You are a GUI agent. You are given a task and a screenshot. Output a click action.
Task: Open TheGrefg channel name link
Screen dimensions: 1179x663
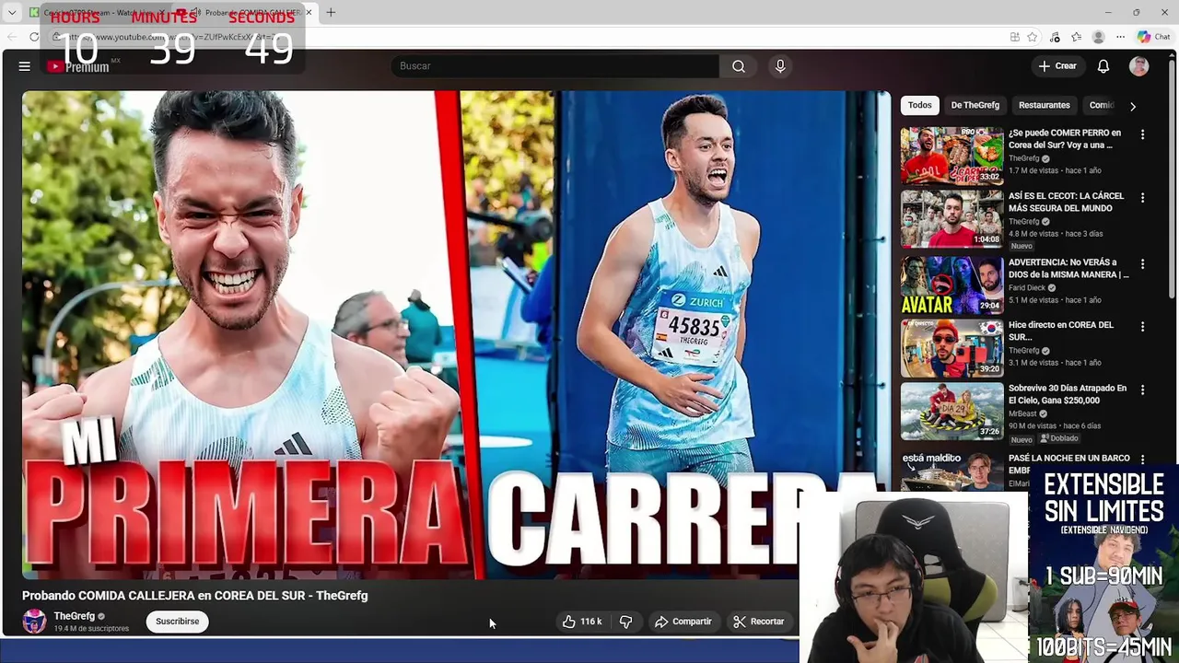[x=74, y=616]
